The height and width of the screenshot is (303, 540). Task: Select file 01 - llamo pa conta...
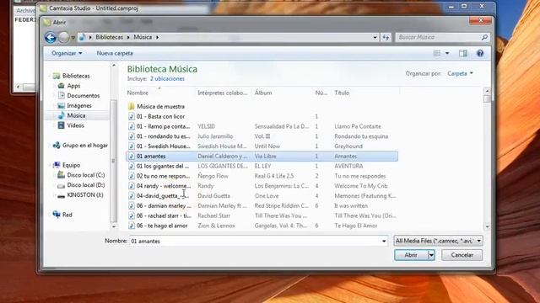pyautogui.click(x=159, y=126)
